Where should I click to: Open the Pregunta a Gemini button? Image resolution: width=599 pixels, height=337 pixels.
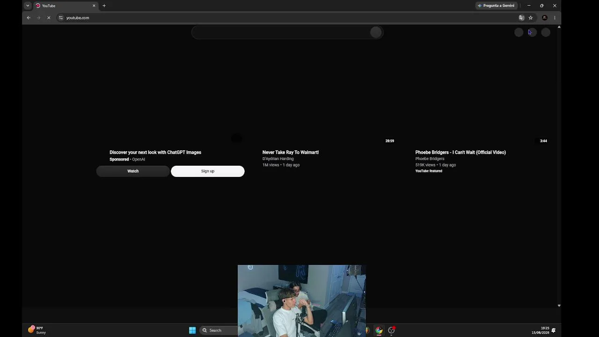[496, 6]
